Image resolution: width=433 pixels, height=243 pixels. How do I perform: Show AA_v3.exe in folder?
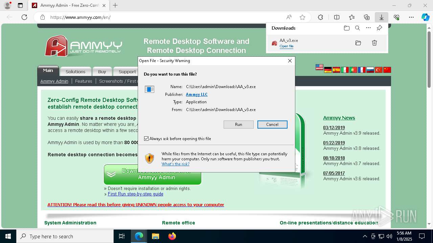pos(358,43)
